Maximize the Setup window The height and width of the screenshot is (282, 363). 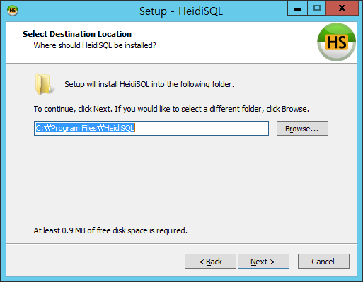[x=316, y=8]
